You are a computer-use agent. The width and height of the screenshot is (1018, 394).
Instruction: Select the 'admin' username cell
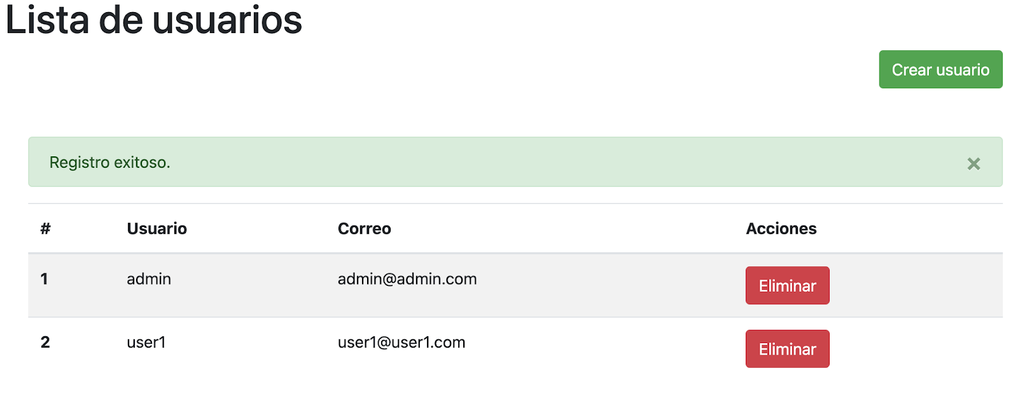(149, 279)
